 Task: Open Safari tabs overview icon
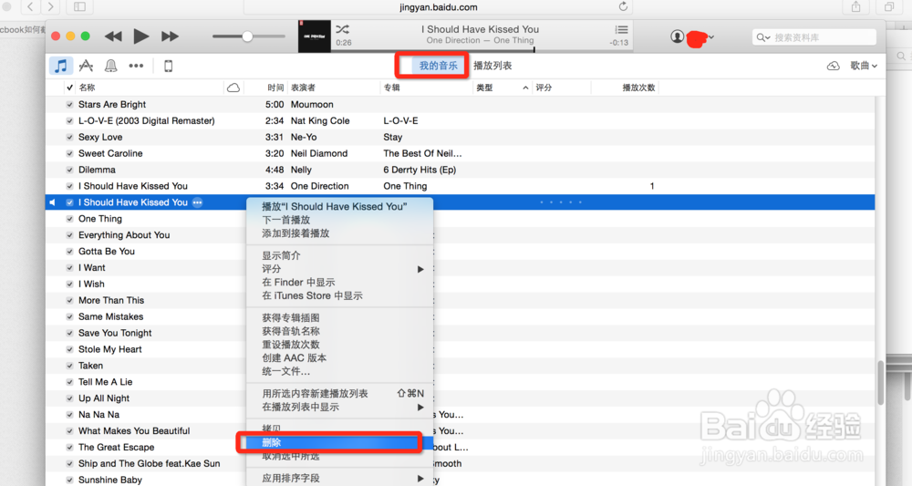point(889,7)
